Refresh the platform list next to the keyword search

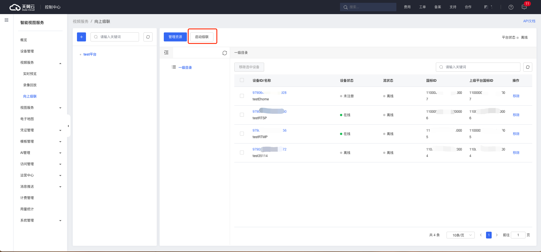[148, 37]
